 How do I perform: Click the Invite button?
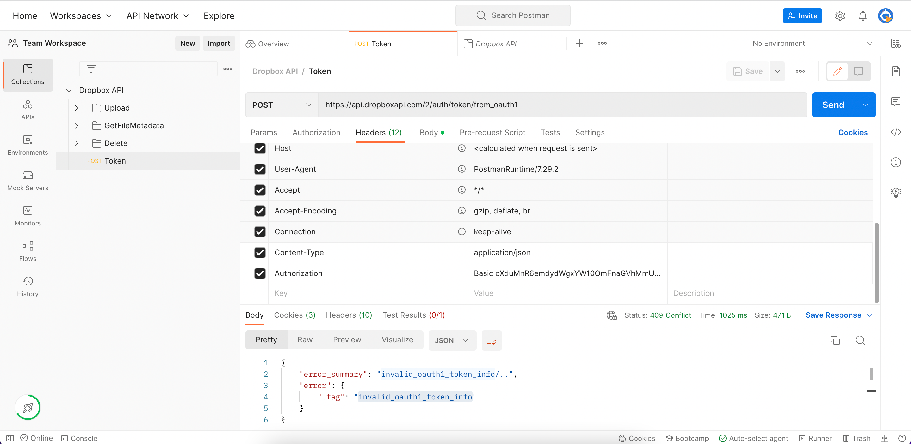click(802, 16)
